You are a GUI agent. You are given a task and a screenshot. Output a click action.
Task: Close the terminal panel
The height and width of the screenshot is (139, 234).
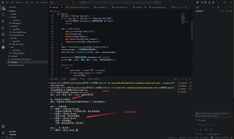click(x=190, y=79)
